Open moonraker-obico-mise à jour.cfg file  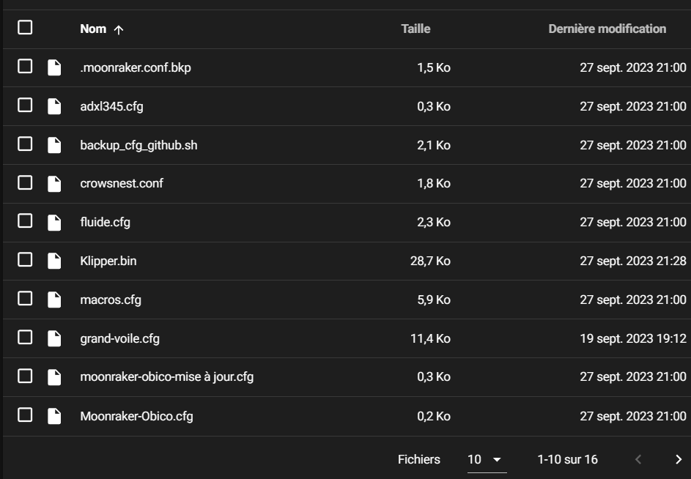166,377
